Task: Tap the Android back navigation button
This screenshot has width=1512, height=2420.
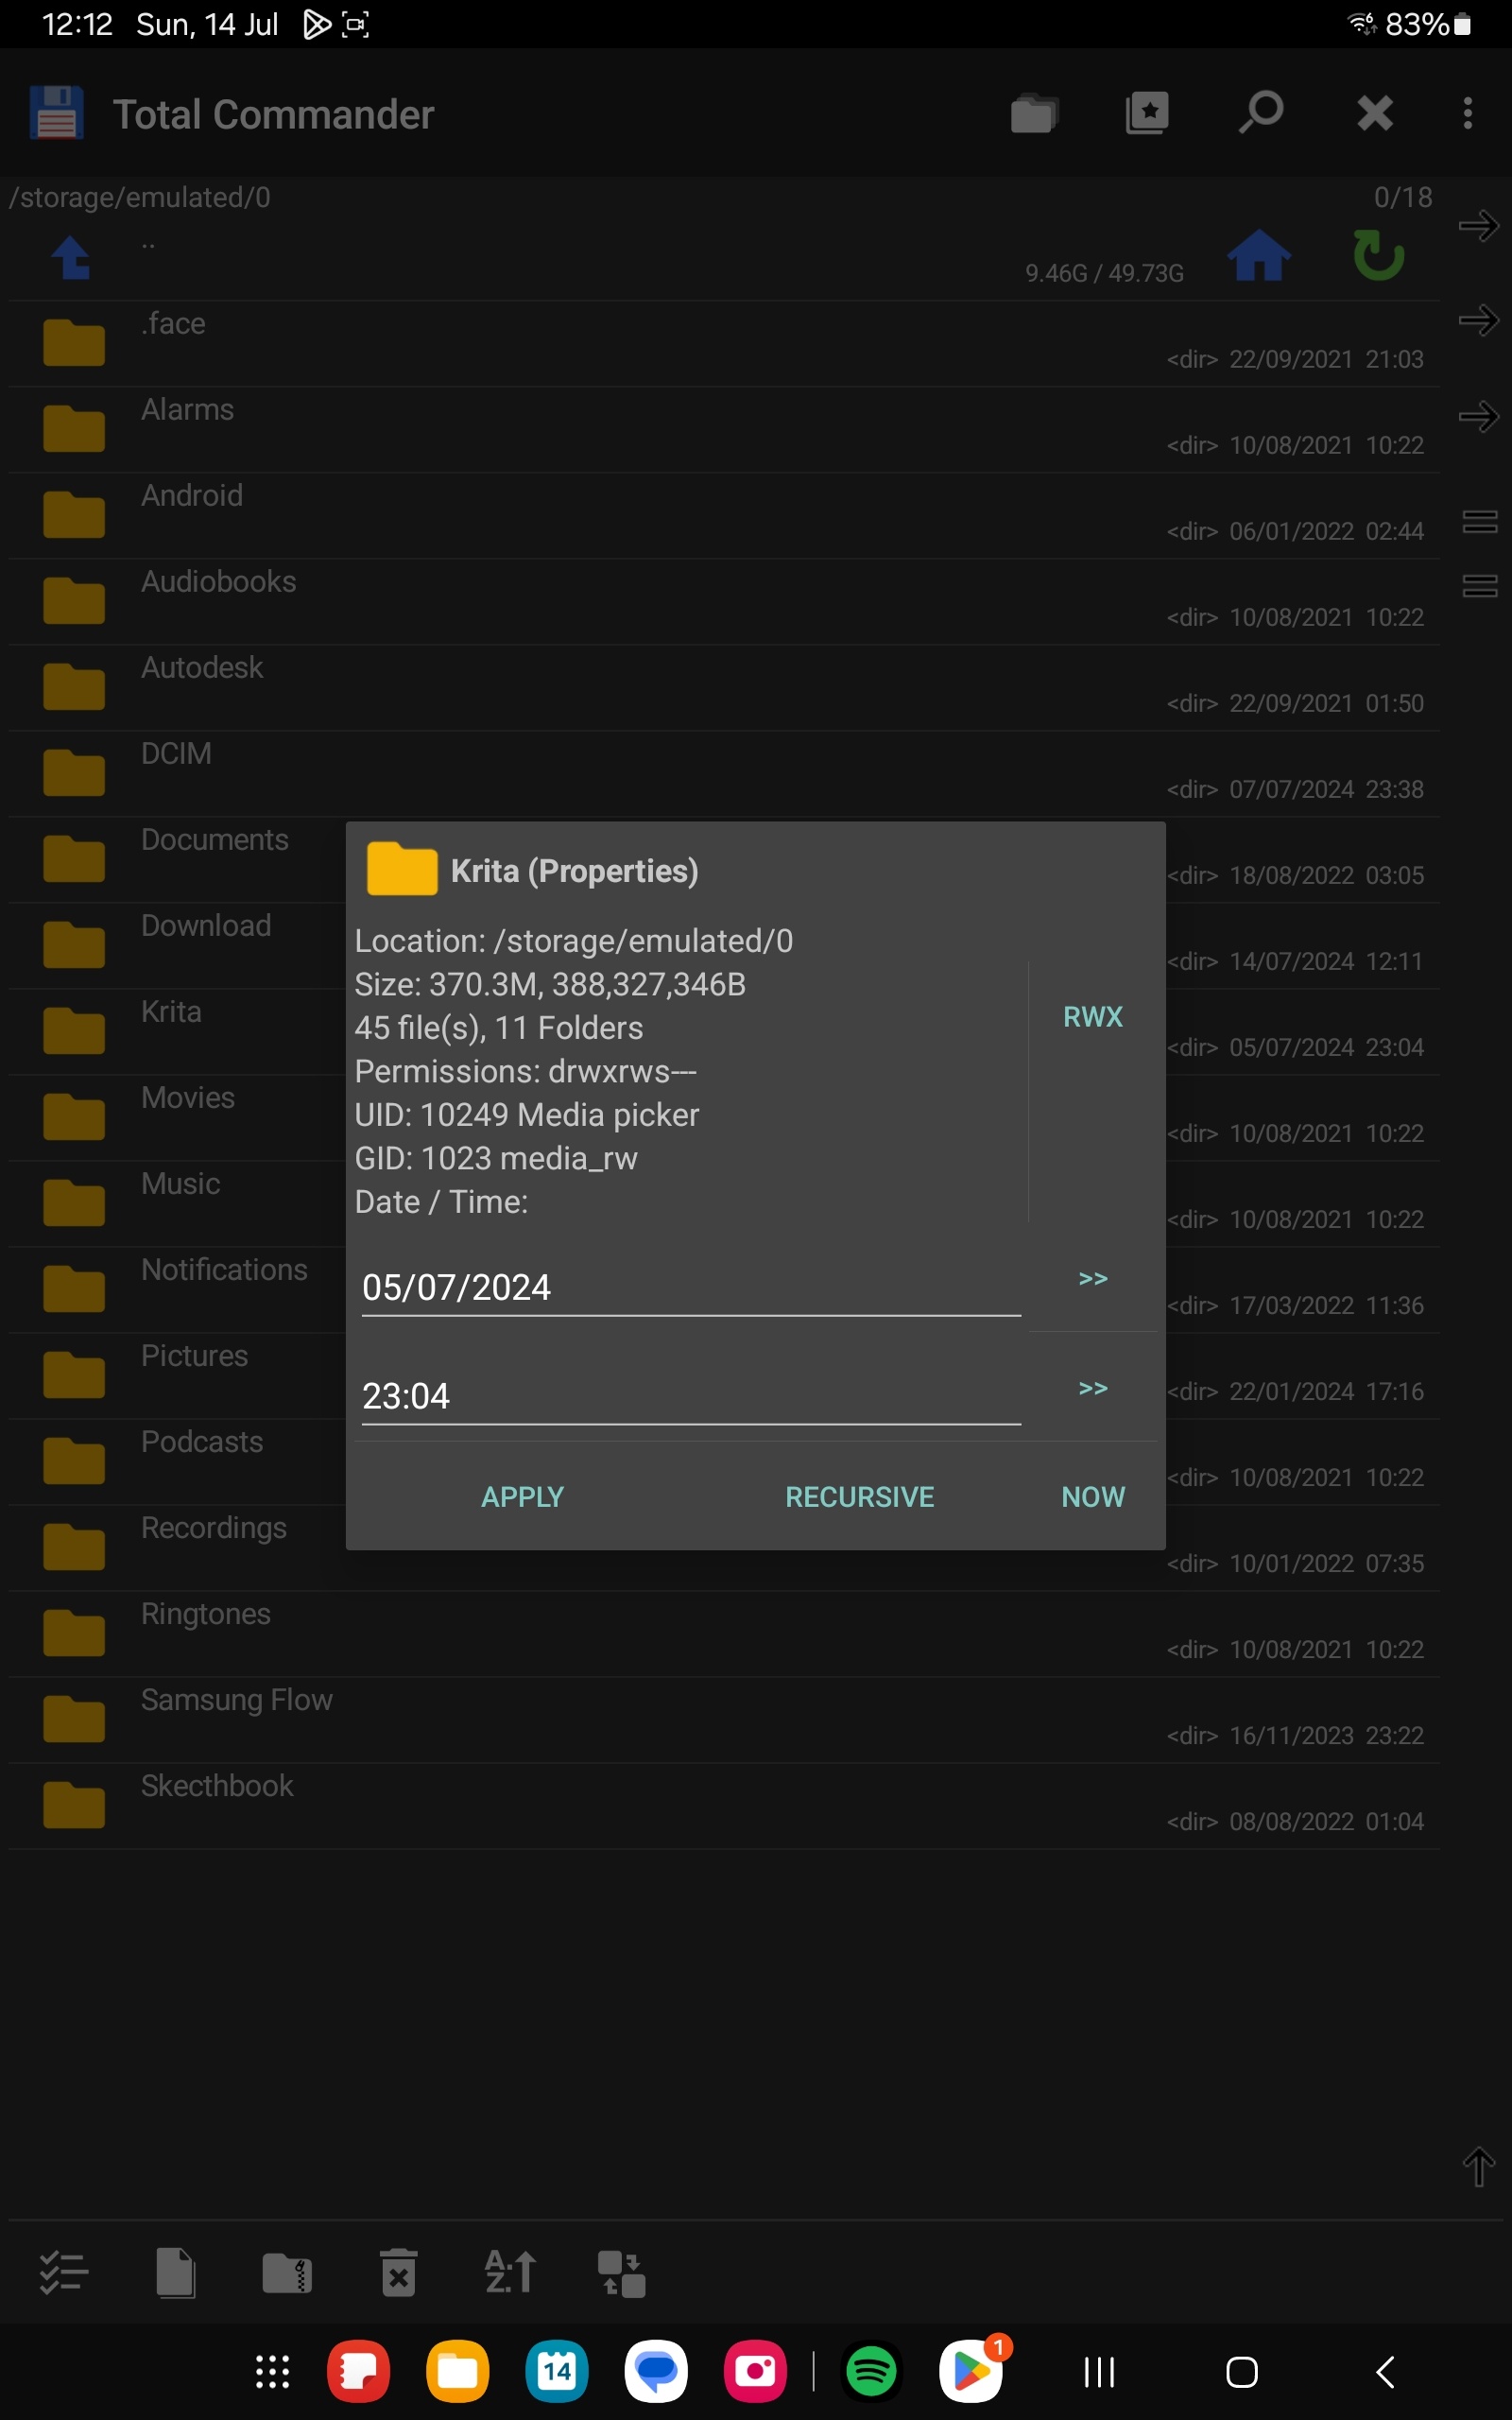Action: tap(1385, 2371)
